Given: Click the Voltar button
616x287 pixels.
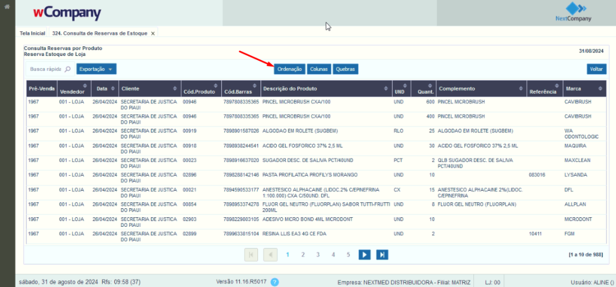Looking at the screenshot, I should coord(596,69).
